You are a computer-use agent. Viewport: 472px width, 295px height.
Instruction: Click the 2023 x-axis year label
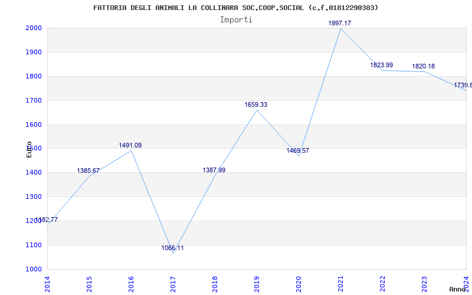pyautogui.click(x=424, y=284)
